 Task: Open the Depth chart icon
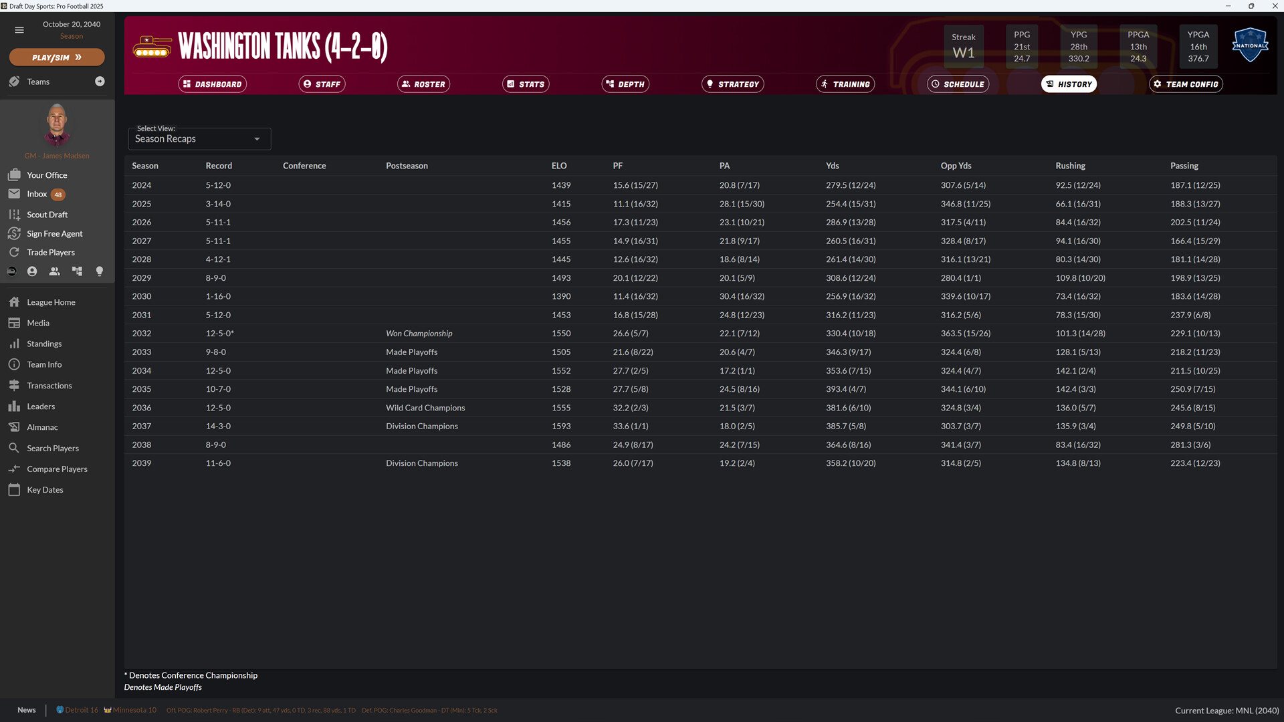609,84
